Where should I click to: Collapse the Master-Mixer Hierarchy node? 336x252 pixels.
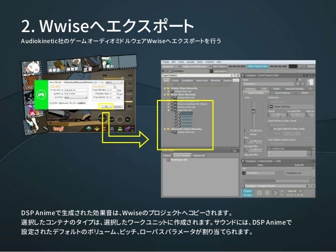click(x=165, y=88)
